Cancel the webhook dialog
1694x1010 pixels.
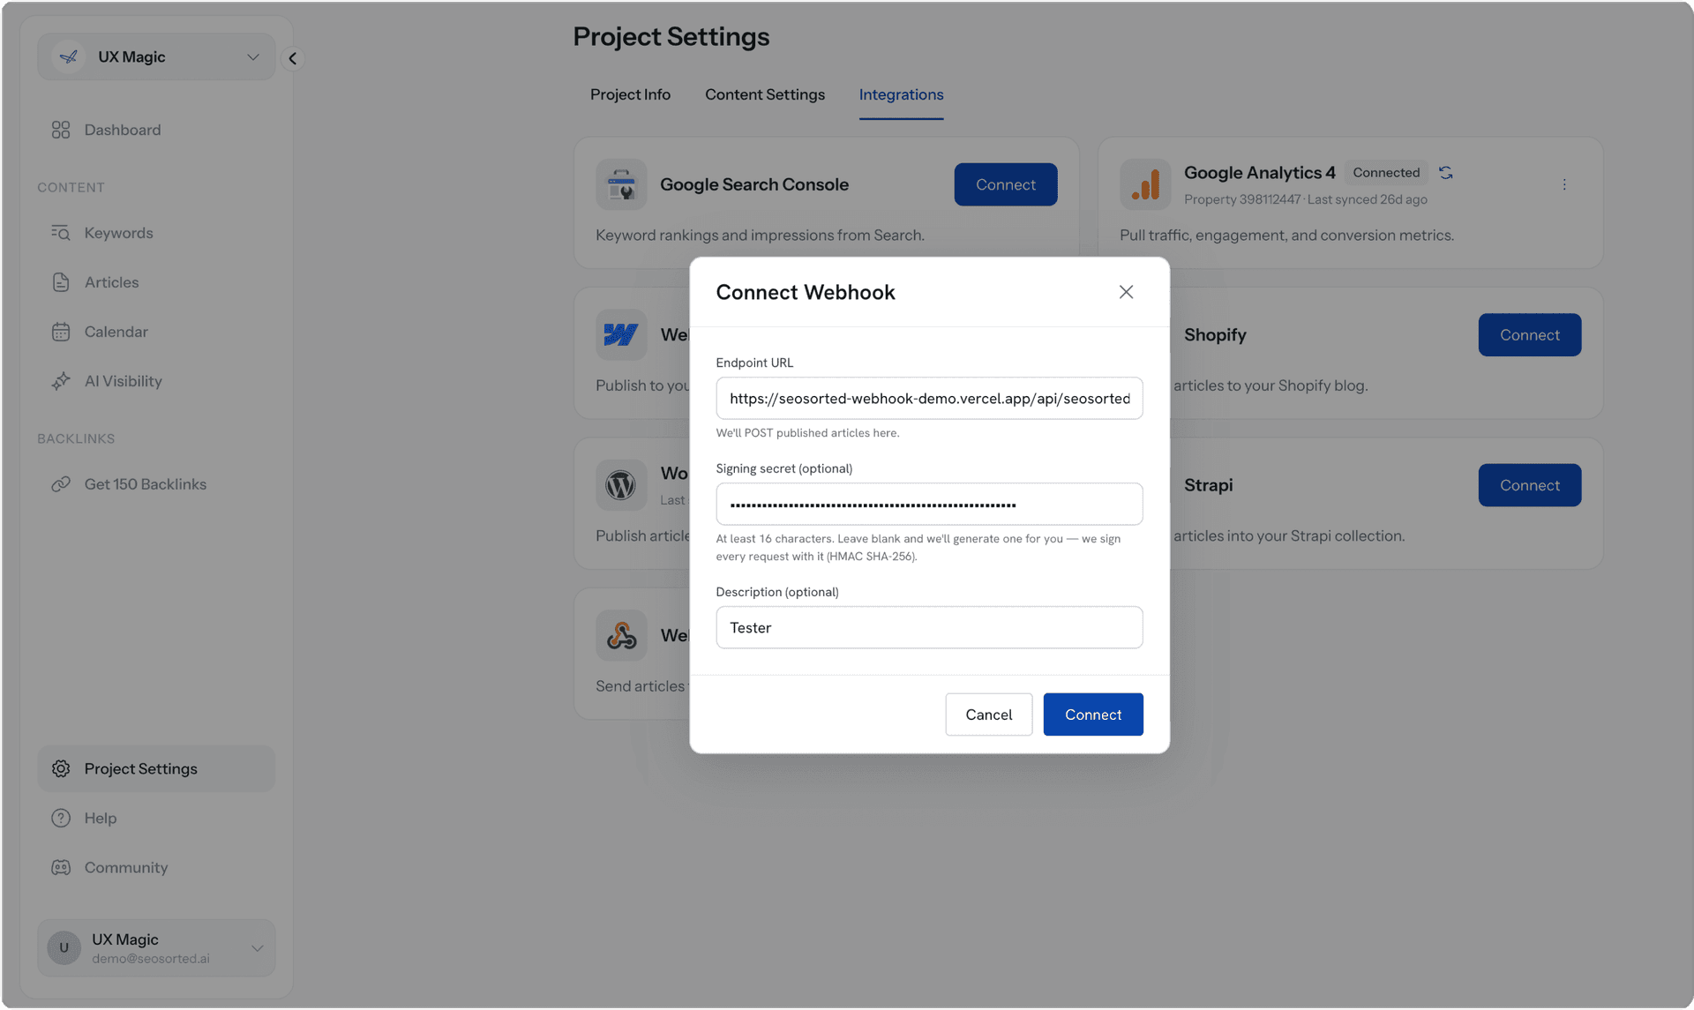(988, 714)
